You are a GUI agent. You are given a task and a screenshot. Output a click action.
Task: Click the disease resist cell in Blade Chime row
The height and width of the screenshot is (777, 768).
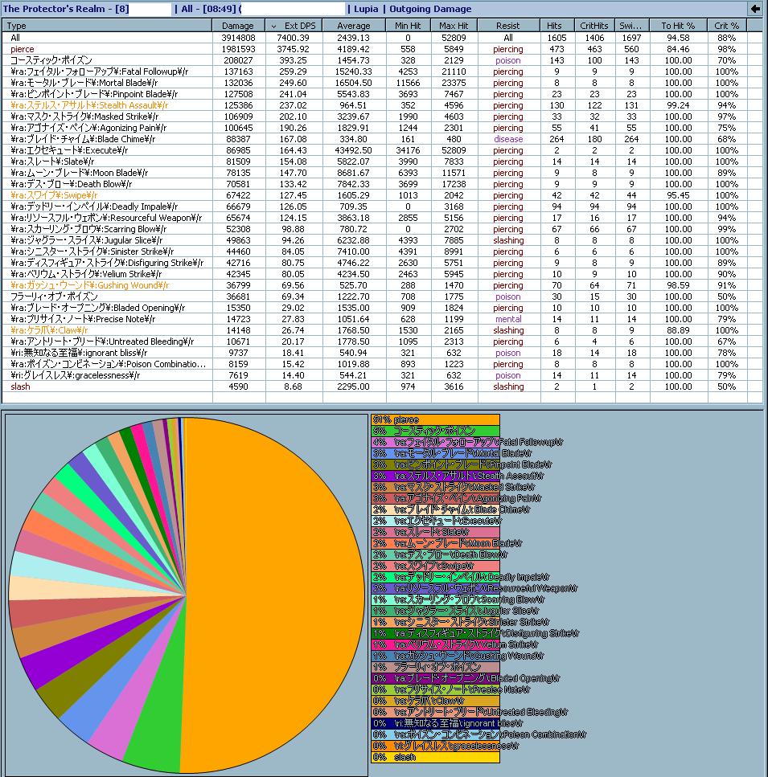[508, 139]
